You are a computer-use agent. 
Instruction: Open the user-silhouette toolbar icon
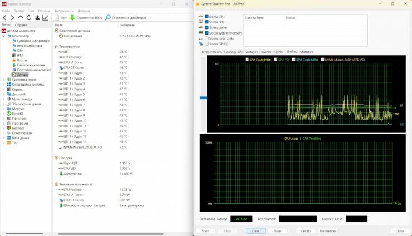tap(37, 18)
